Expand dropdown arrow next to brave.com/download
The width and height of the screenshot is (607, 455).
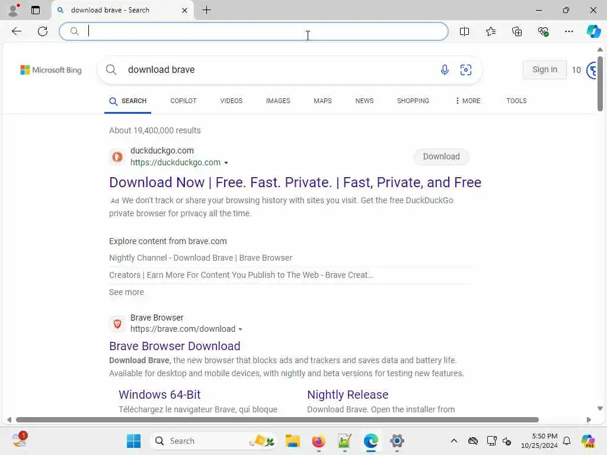(x=241, y=329)
